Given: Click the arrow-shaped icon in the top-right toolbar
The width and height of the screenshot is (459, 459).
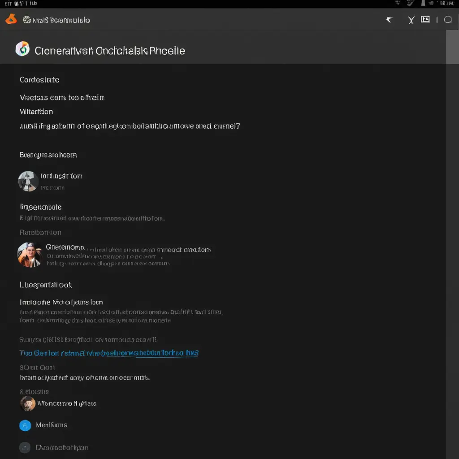Looking at the screenshot, I should [389, 20].
